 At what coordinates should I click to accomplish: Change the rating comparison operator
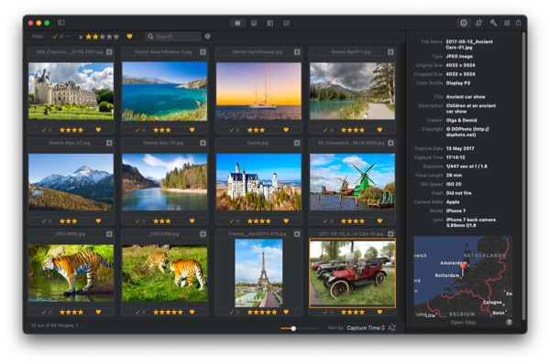(x=81, y=37)
